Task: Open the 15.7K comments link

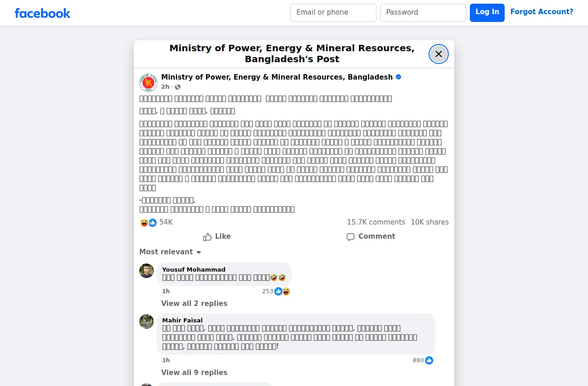Action: coord(376,222)
